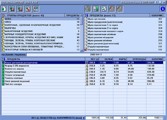The height and width of the screenshot is (120, 167).
Task: Click the save ration floppy icon
Action: (12, 9)
